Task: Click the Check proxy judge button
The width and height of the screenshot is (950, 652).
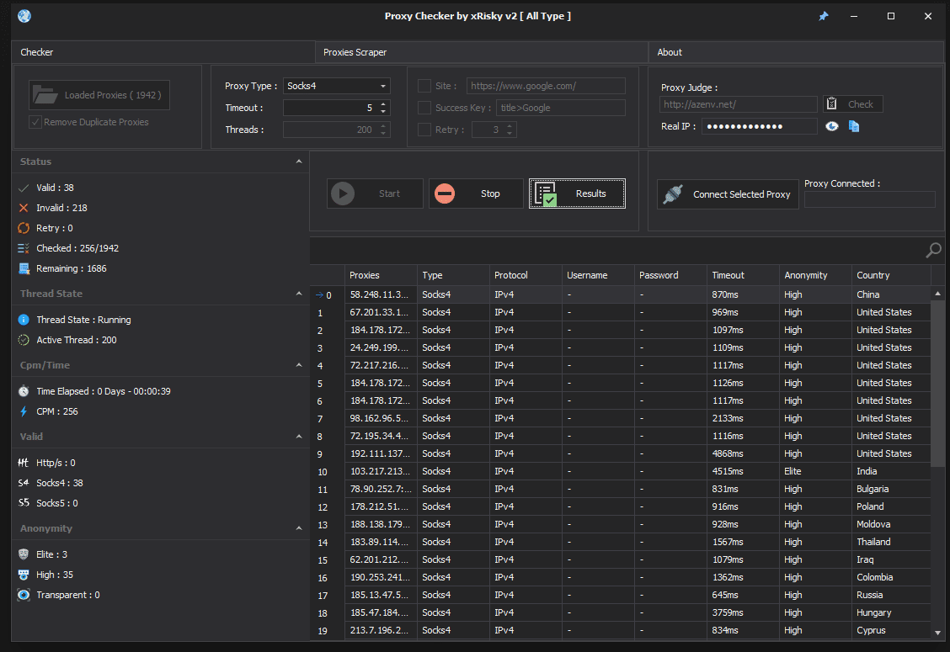Action: pyautogui.click(x=852, y=104)
